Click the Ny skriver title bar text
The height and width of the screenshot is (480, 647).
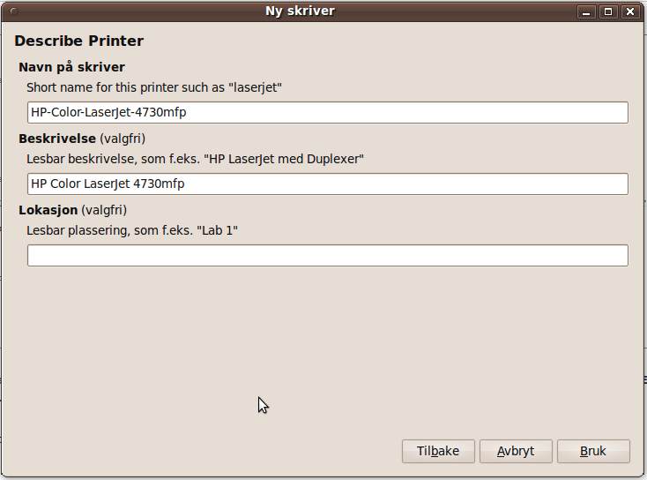(300, 11)
